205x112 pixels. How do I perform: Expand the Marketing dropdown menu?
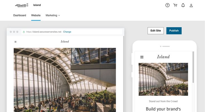(53, 15)
